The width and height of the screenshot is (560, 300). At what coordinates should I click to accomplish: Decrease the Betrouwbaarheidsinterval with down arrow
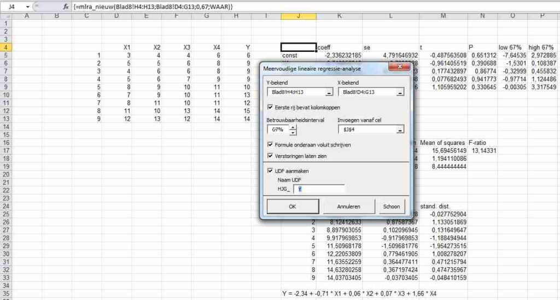293,133
